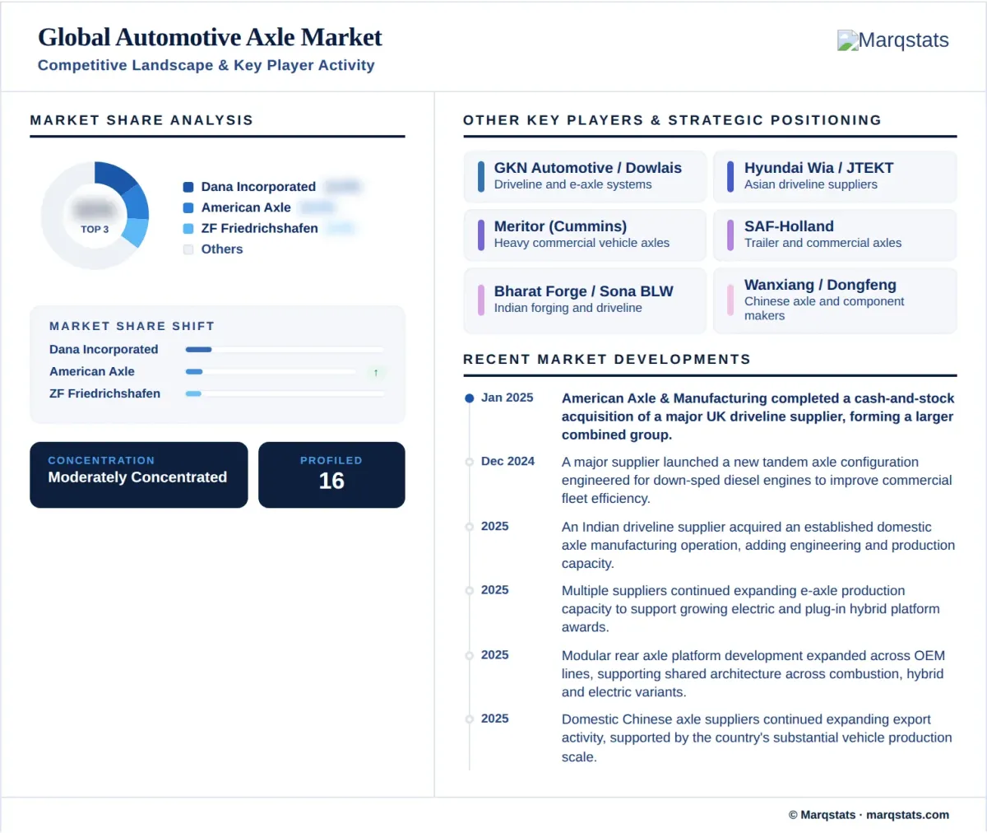The image size is (987, 833).
Task: Click the OTHER KEY PLAYERS & STRATEGIC POSITIONING heading
Action: [x=672, y=120]
